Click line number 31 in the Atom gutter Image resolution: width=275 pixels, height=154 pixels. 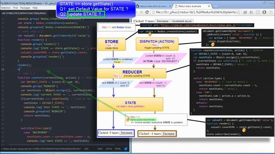point(3,69)
